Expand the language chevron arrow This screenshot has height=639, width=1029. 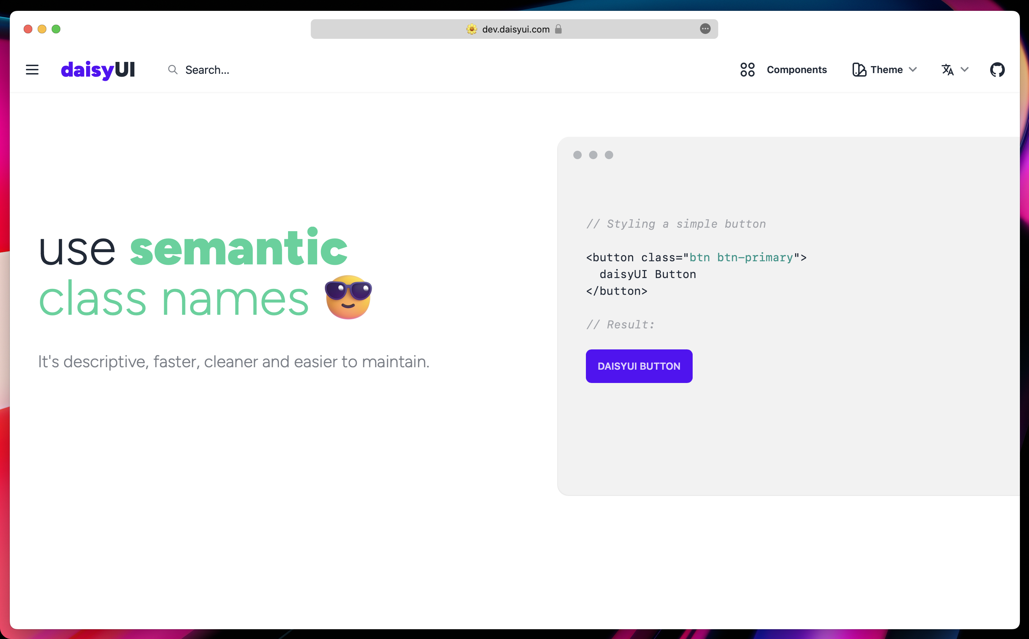[x=964, y=70]
